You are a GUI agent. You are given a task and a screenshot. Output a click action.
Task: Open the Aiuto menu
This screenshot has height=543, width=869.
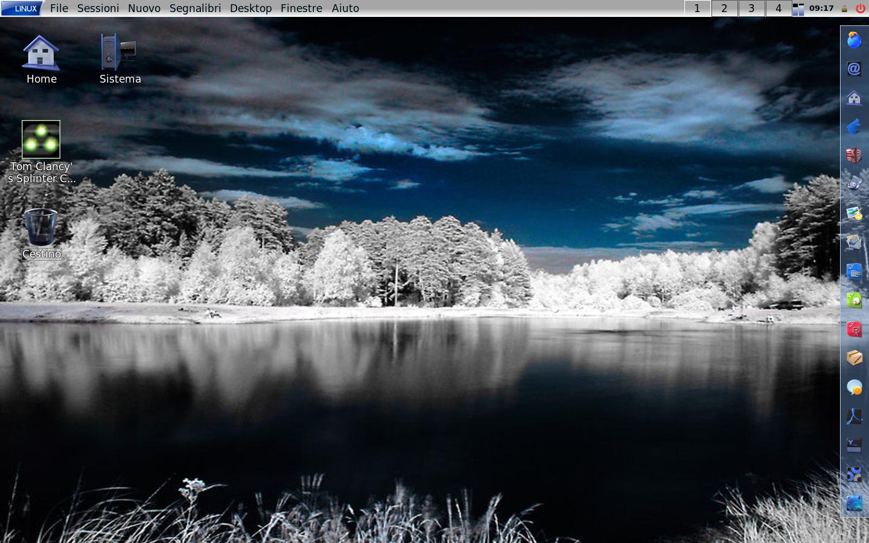(x=345, y=8)
